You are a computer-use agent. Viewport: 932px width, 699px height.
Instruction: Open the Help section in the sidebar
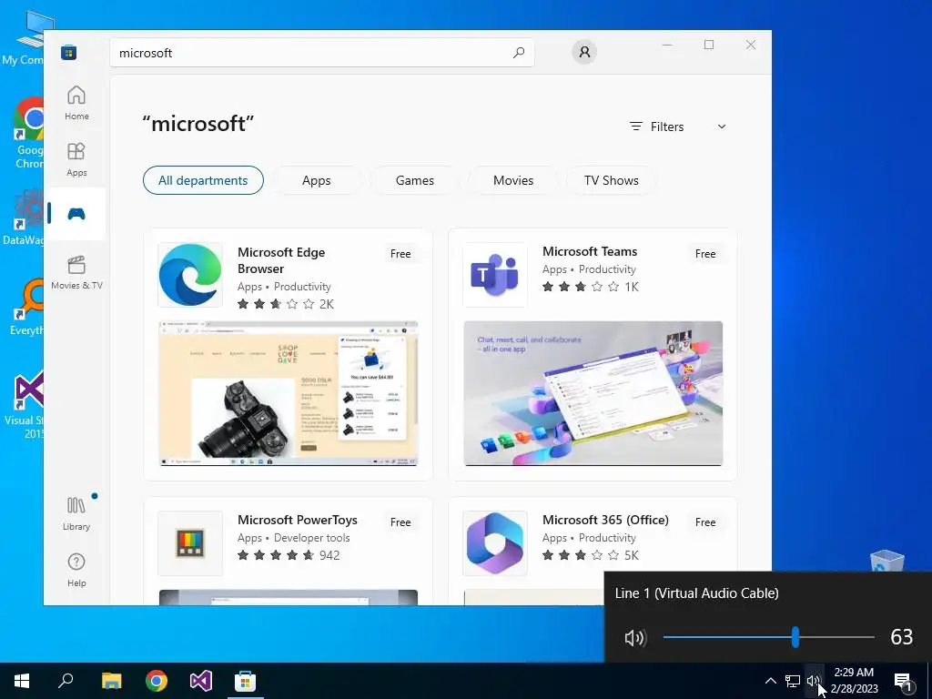[x=76, y=570]
